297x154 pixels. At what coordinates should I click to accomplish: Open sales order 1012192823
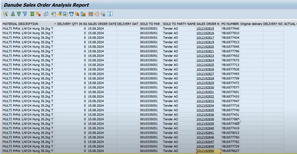click(x=205, y=56)
